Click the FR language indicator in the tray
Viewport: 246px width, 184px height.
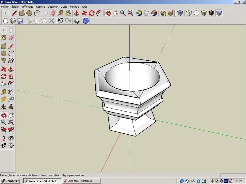[x=226, y=181]
